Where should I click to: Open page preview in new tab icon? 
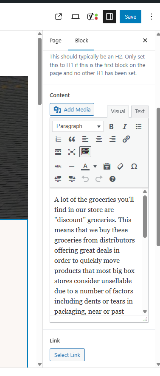click(x=59, y=17)
